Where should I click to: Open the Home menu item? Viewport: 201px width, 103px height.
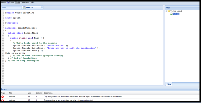coord(4,3)
